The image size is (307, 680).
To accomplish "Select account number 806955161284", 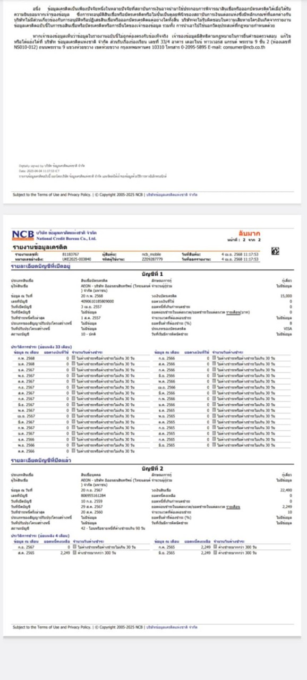I will [x=93, y=495].
